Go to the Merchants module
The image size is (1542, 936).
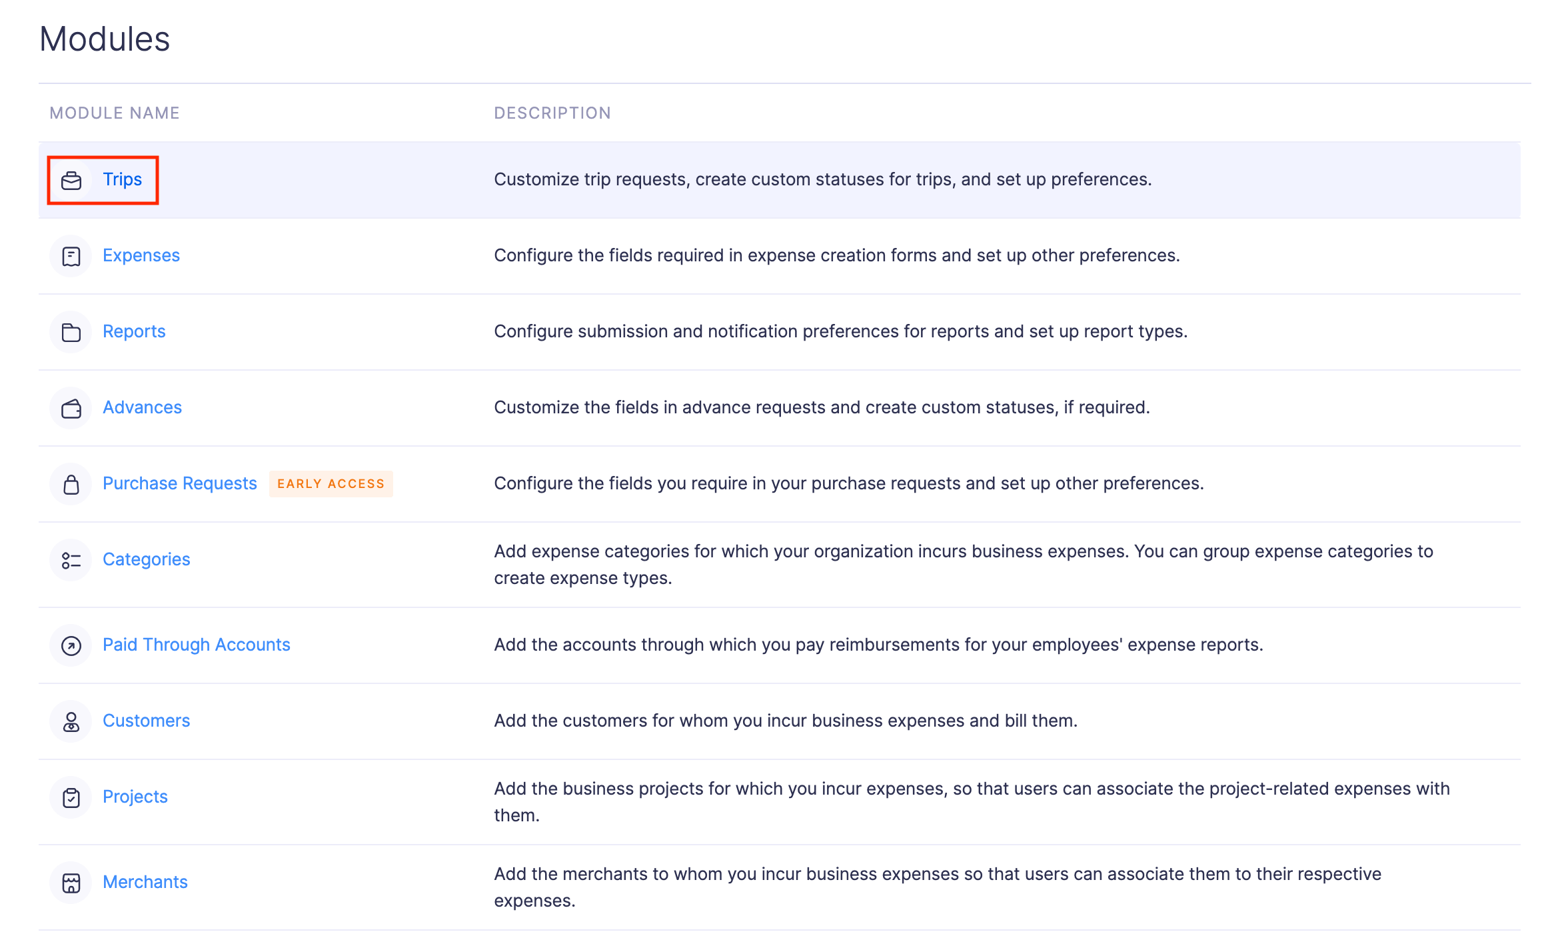[x=145, y=882]
